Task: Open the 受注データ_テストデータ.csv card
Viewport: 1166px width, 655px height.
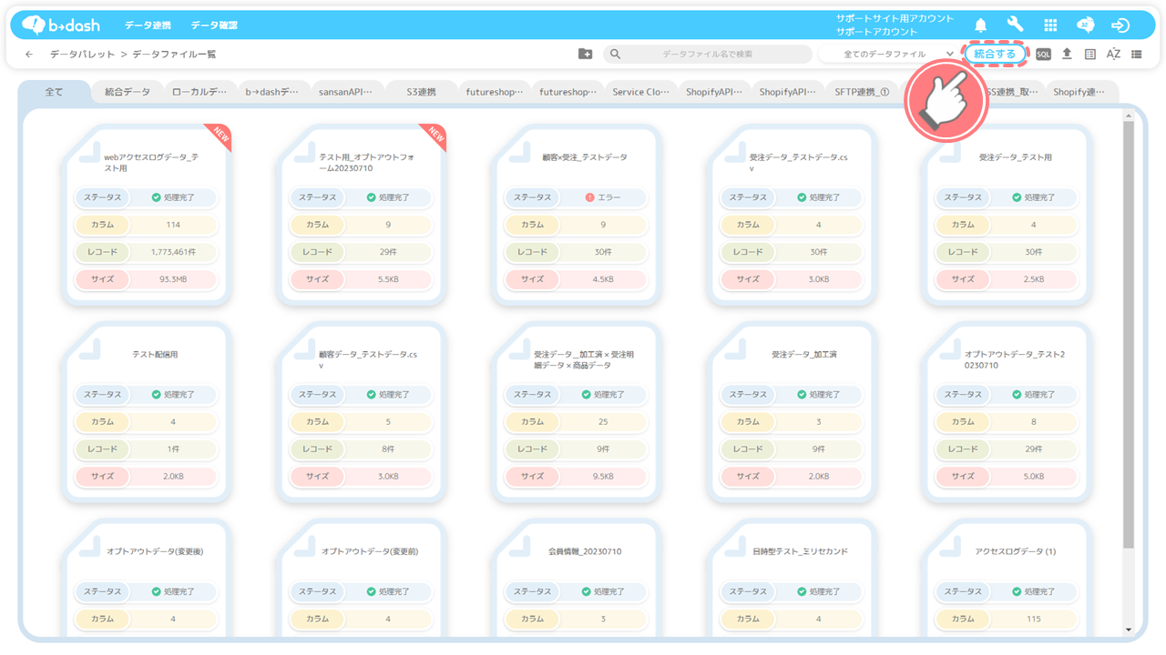Action: pos(793,215)
